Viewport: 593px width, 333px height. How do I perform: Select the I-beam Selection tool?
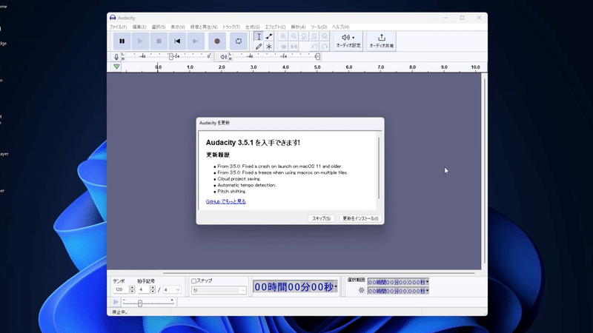[x=259, y=36]
